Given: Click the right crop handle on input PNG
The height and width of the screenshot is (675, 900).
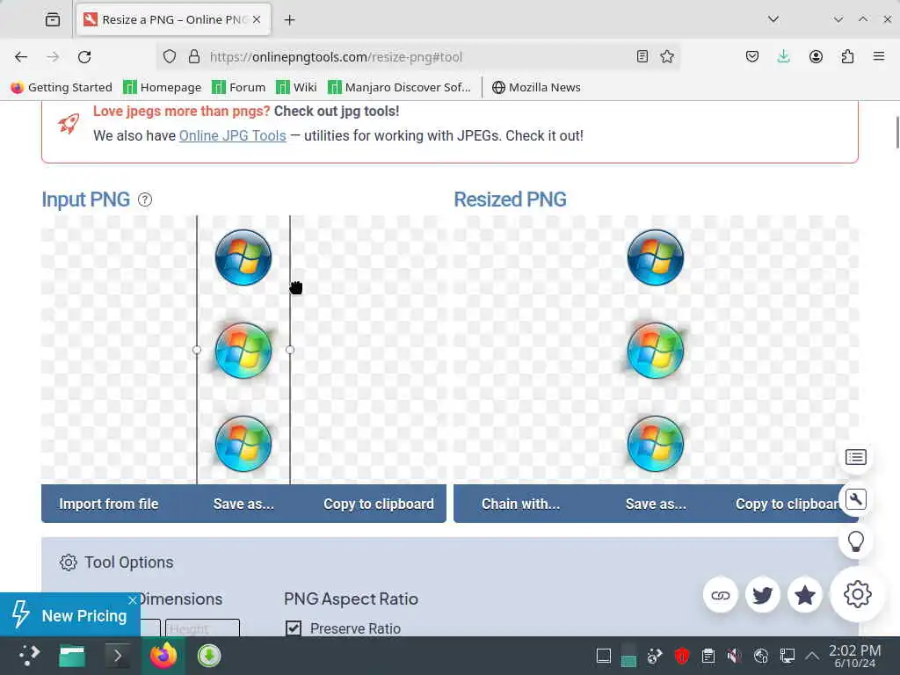Looking at the screenshot, I should click(x=290, y=350).
